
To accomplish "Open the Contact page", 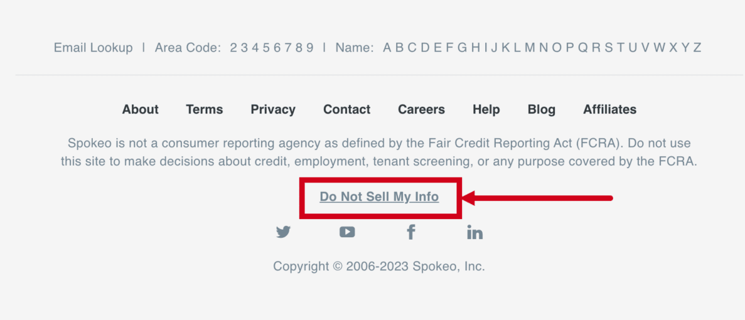I will (347, 109).
